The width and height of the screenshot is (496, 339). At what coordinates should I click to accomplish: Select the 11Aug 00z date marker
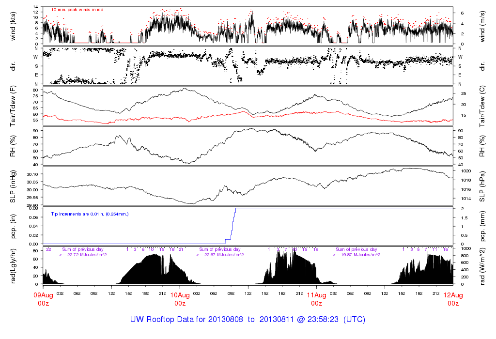[316, 299]
